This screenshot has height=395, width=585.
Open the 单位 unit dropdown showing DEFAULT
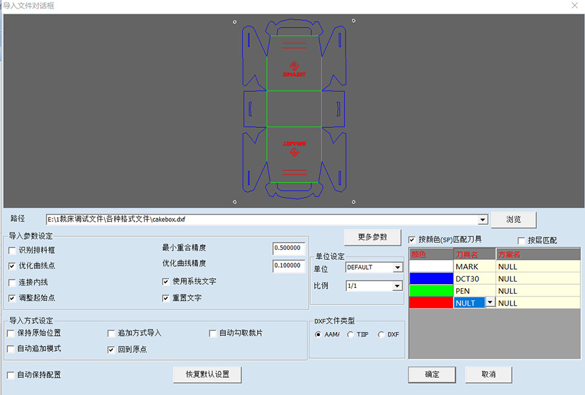tap(397, 268)
